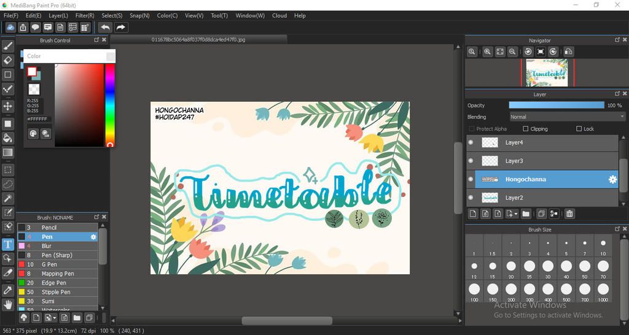Select the Text tool
This screenshot has width=629, height=335.
(x=8, y=244)
